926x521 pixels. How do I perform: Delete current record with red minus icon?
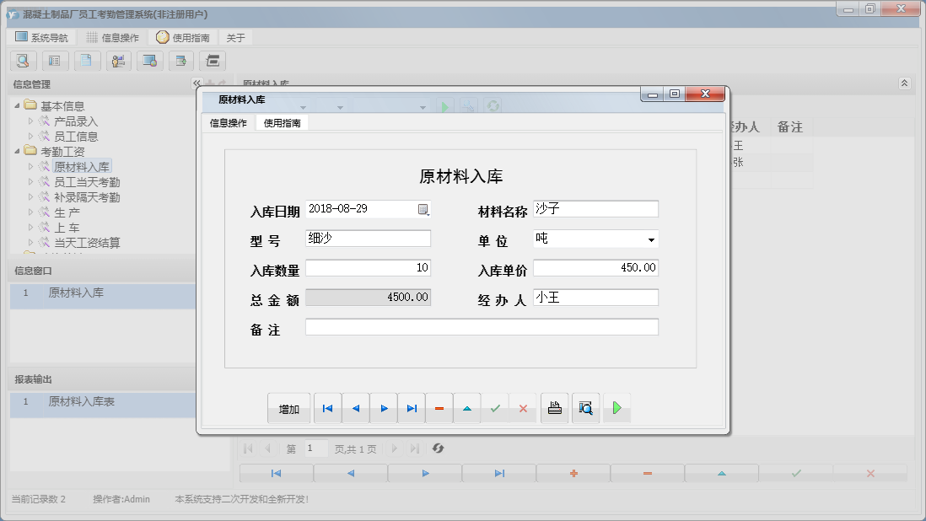pyautogui.click(x=439, y=407)
